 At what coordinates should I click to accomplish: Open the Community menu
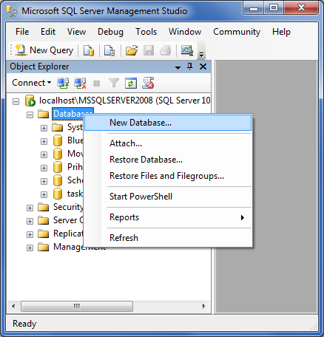pyautogui.click(x=237, y=32)
